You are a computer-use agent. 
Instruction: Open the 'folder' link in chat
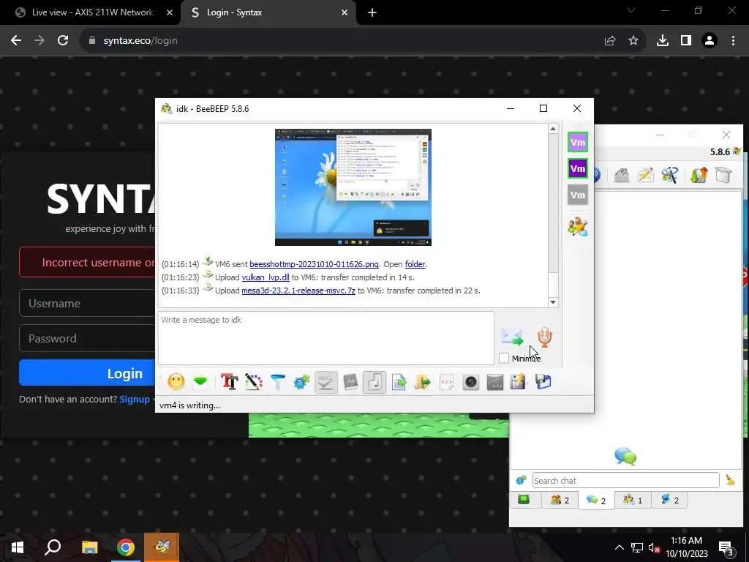415,264
